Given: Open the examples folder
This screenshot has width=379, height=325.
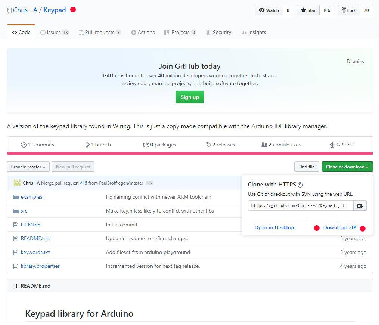Looking at the screenshot, I should click(x=31, y=197).
